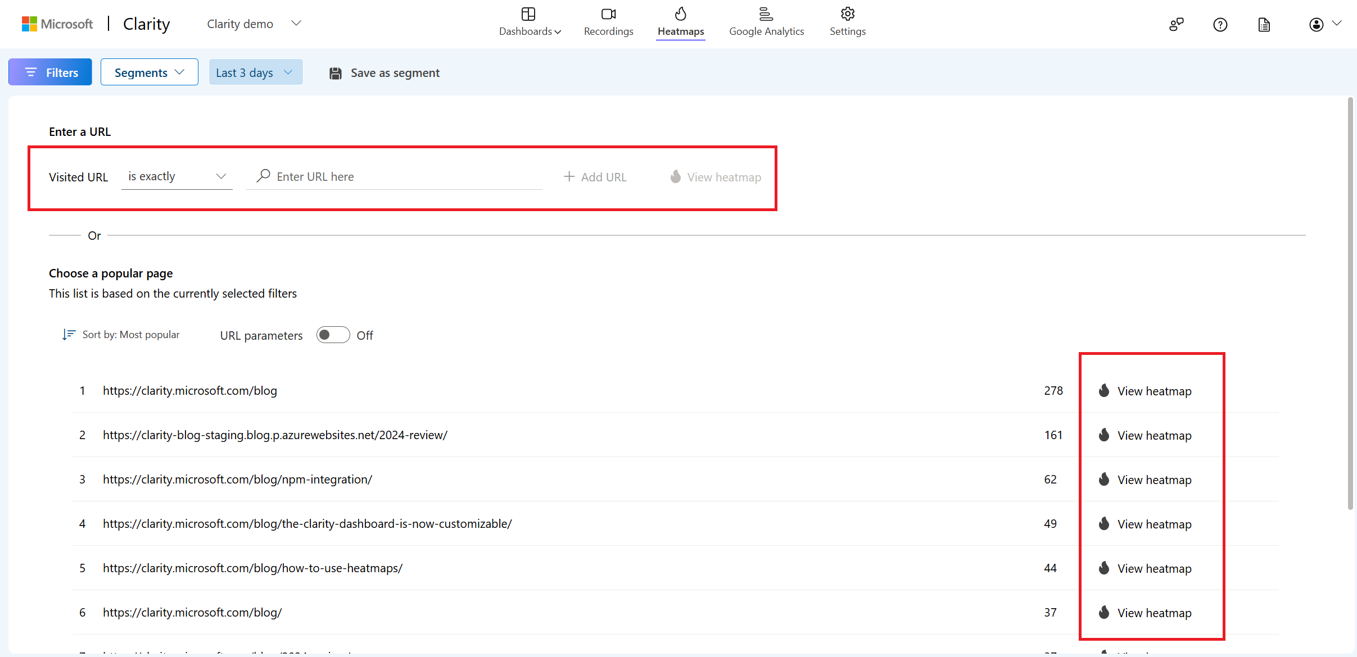Click flame icon for the /blog row
This screenshot has width=1357, height=657.
[1104, 390]
